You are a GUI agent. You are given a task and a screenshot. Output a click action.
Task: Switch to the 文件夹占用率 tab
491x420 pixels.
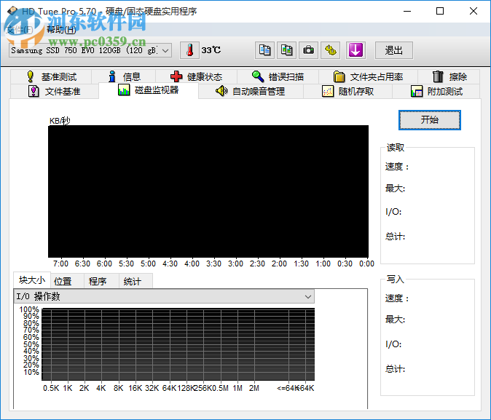[369, 76]
